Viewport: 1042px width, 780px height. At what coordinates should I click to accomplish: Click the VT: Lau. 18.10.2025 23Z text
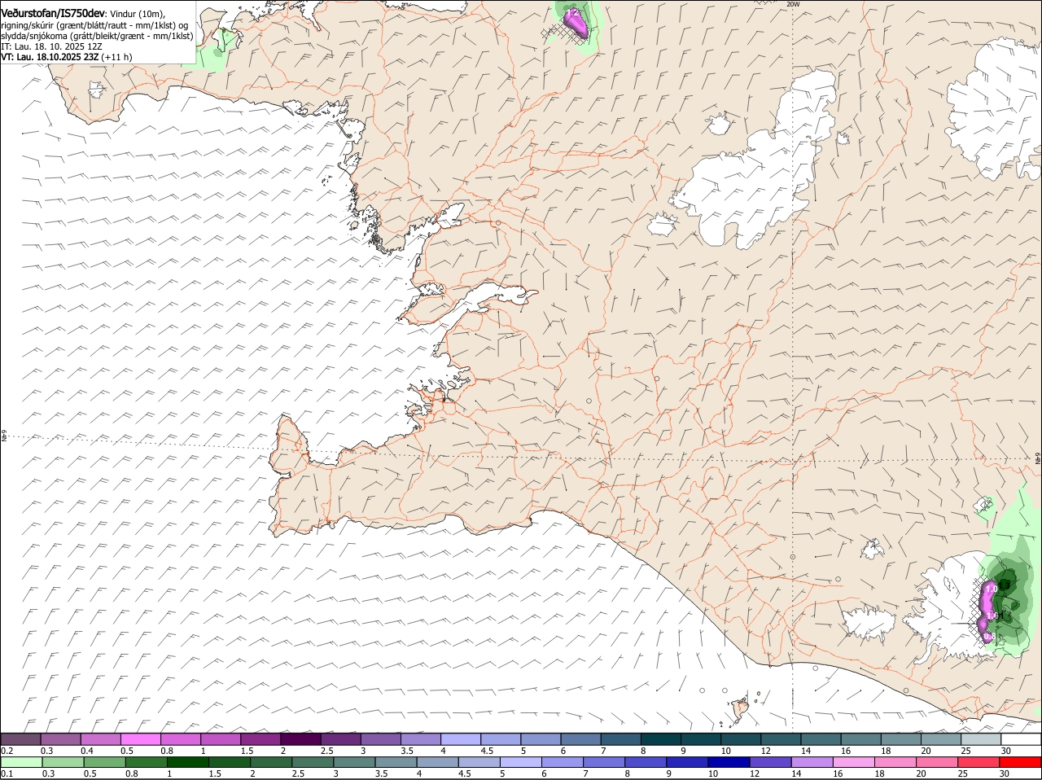point(50,57)
